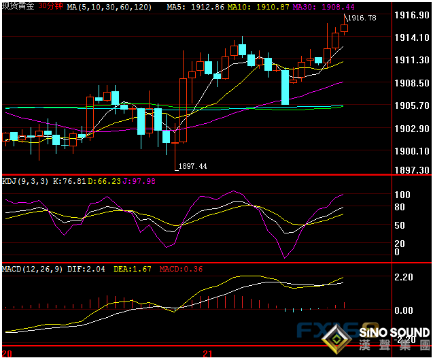The image size is (433, 358).
Task: Click the 1916.78 high price marker
Action: (361, 18)
